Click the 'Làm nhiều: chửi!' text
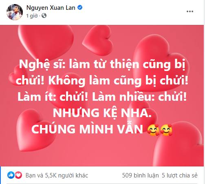 coord(139,97)
